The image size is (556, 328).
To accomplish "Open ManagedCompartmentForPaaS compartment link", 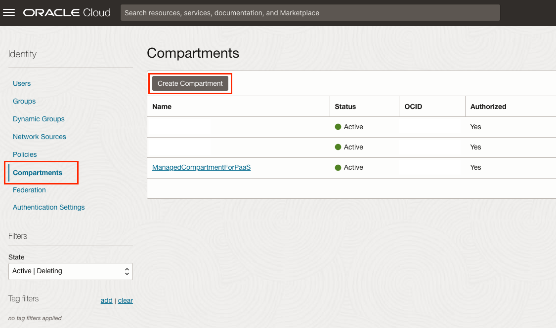I will pyautogui.click(x=202, y=167).
